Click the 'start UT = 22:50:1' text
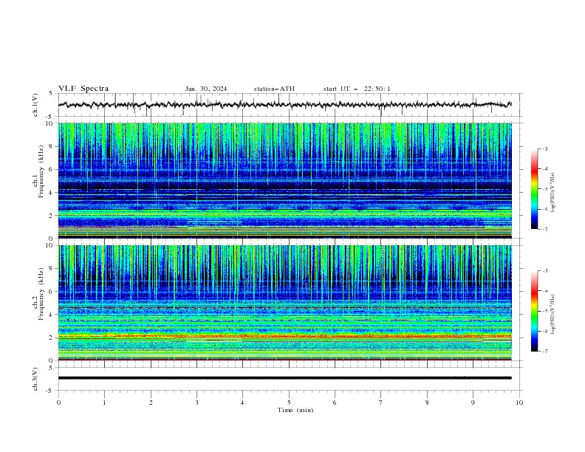 357,89
